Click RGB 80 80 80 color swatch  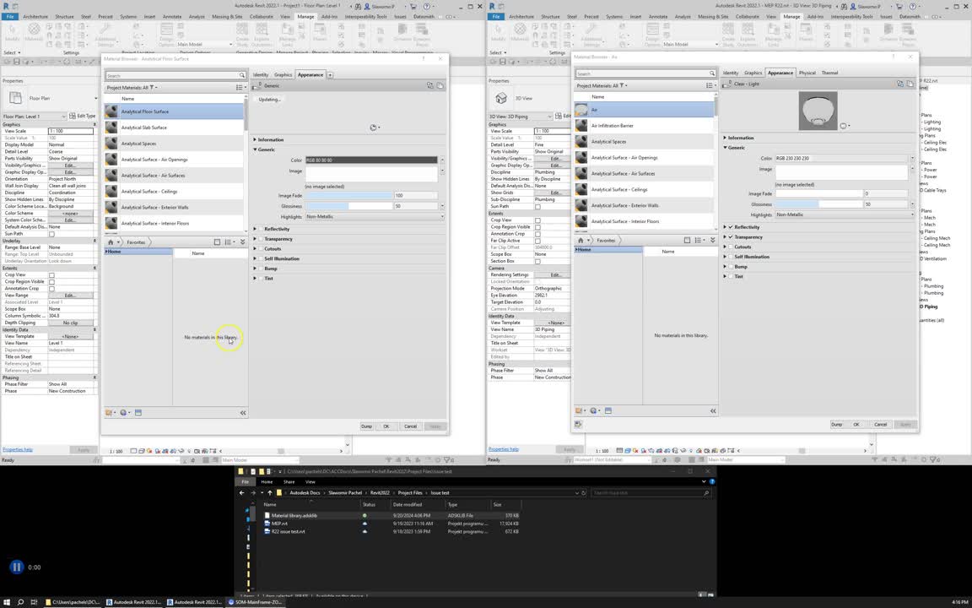coord(371,160)
